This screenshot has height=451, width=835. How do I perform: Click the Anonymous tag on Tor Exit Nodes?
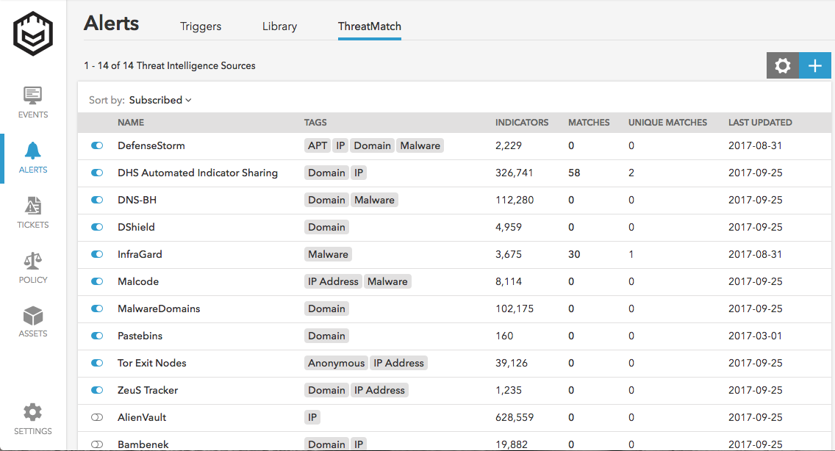[x=336, y=363]
